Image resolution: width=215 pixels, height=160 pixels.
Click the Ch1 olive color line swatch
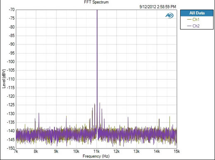click(x=189, y=20)
